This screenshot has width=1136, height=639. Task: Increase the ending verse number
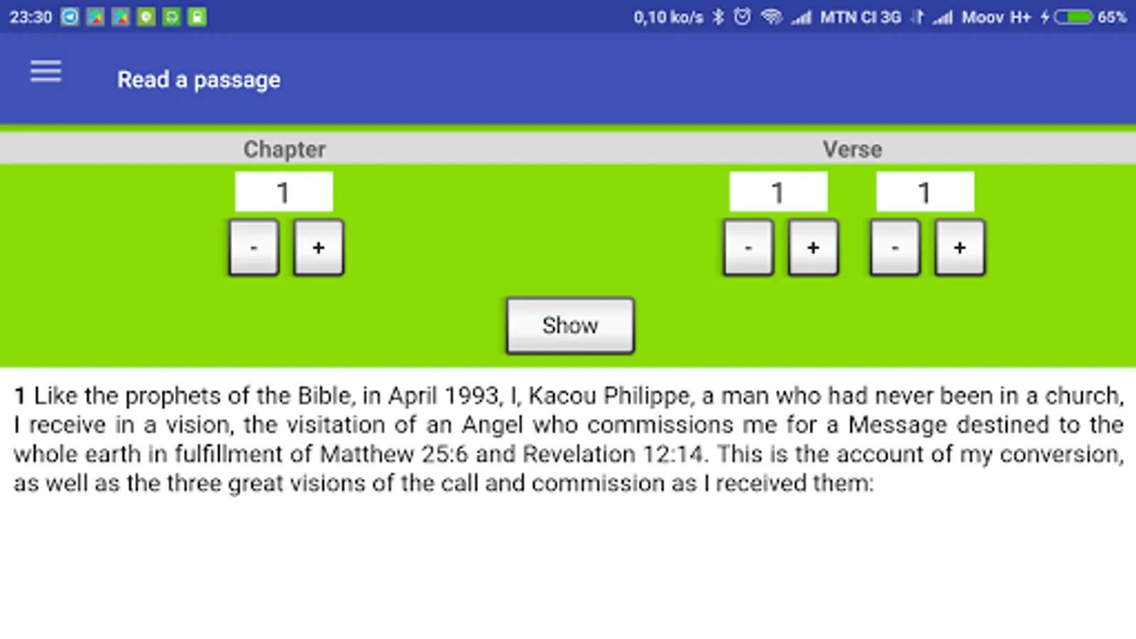coord(960,247)
